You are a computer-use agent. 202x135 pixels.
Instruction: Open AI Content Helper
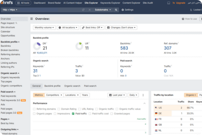[73, 3]
